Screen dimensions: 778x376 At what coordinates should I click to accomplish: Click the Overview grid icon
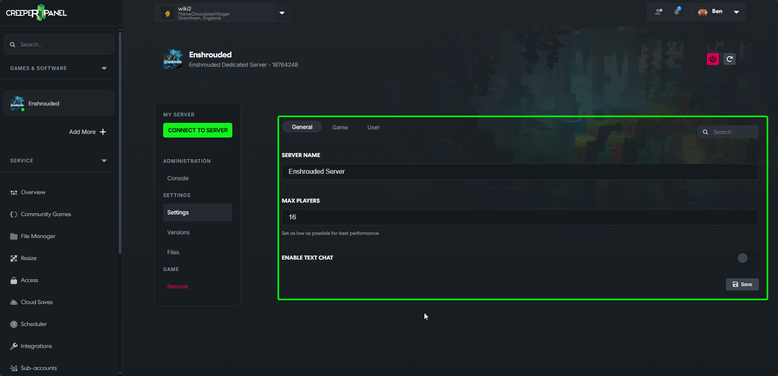click(x=14, y=192)
